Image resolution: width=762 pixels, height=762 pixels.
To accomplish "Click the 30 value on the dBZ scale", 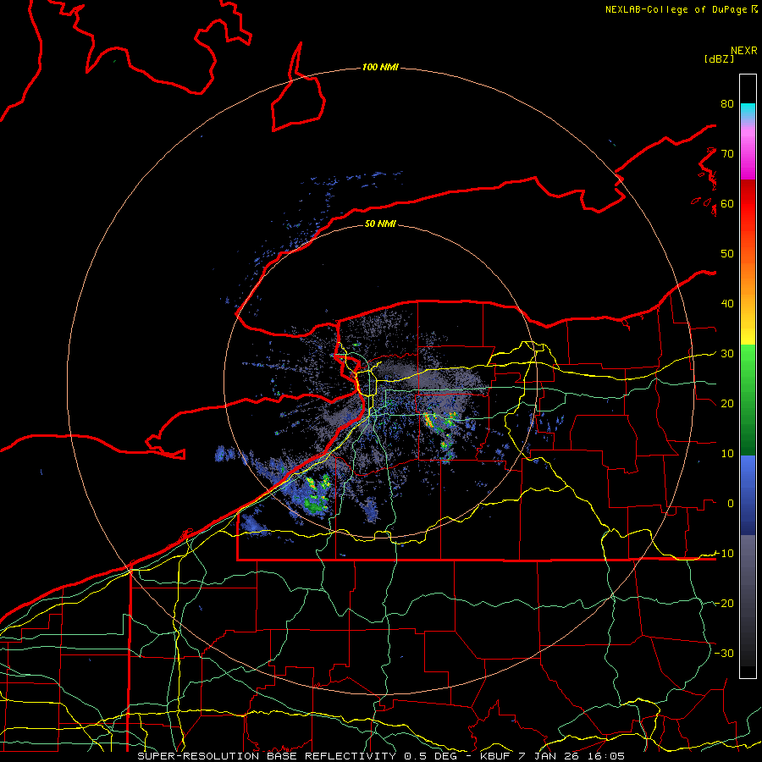I will click(727, 354).
